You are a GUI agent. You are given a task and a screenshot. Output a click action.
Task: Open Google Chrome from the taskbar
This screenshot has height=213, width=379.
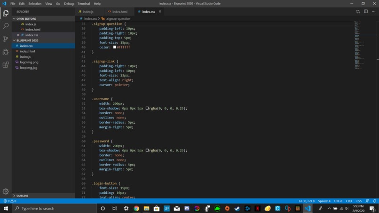[x=136, y=208]
